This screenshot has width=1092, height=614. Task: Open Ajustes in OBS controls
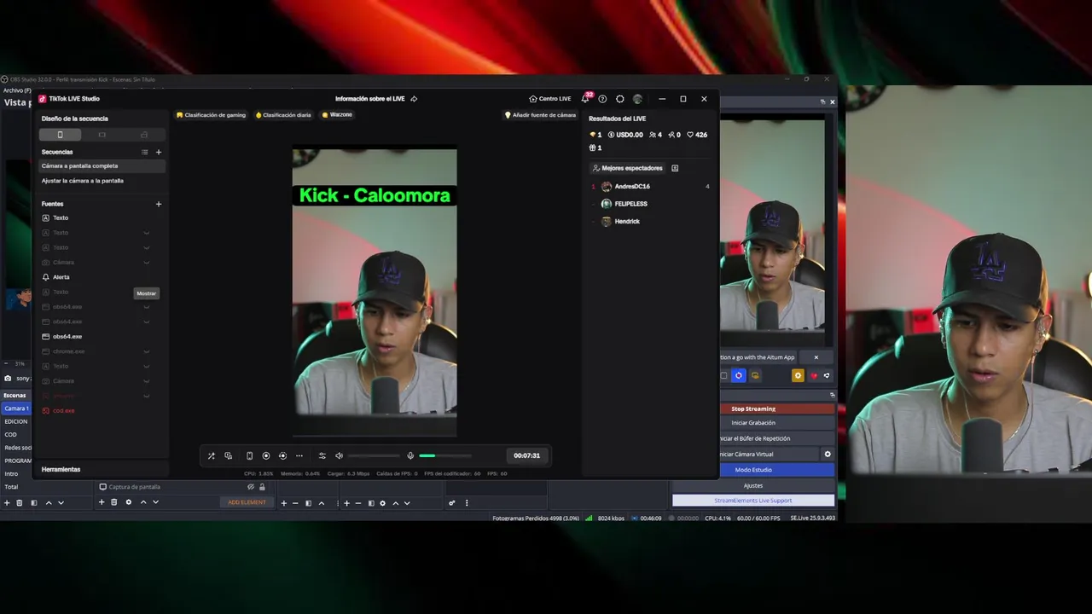753,485
